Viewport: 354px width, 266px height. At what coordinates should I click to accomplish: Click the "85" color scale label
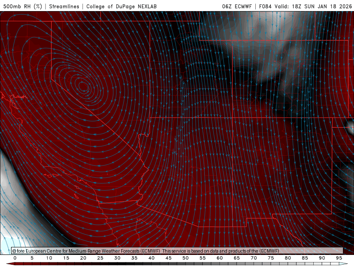tap(305, 258)
